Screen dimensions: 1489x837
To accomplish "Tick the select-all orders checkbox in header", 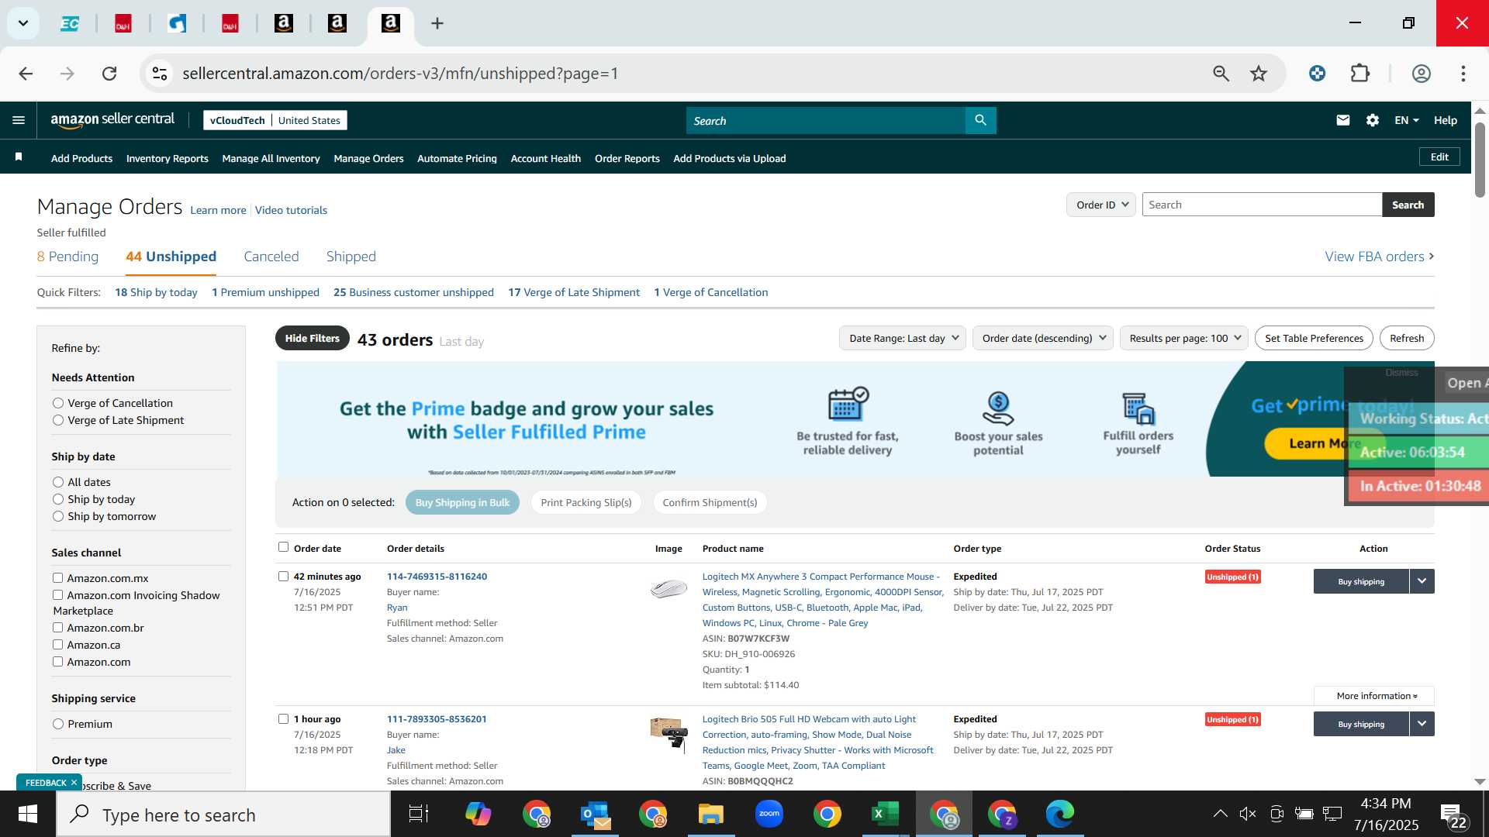I will [283, 547].
